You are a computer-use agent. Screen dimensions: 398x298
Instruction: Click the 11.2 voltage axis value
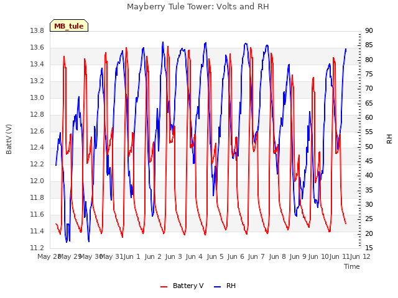coord(37,248)
